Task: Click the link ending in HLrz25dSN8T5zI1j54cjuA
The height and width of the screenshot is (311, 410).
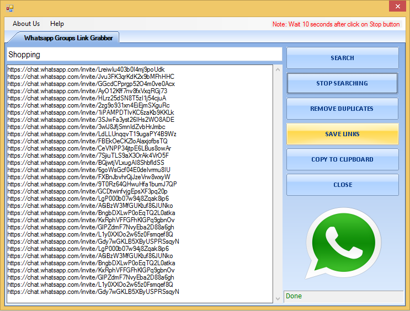Action: tap(87, 98)
